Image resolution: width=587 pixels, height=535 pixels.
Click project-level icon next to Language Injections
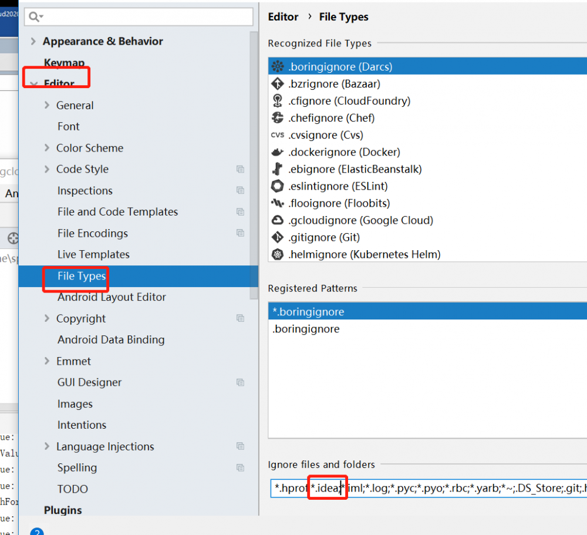point(240,446)
